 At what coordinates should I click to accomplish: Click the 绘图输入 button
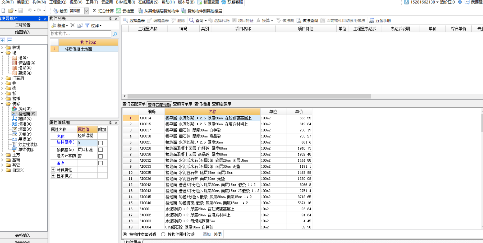tap(23, 32)
